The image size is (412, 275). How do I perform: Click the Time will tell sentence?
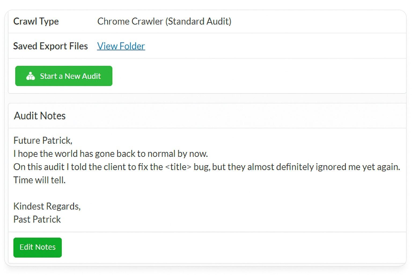coord(39,180)
